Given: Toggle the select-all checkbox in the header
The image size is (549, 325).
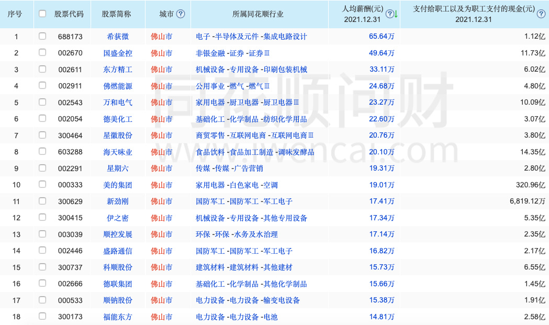Looking at the screenshot, I should [x=42, y=14].
